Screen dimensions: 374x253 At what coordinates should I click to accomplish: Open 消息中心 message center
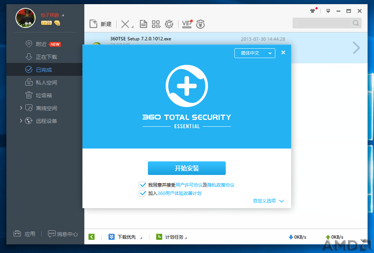click(63, 234)
